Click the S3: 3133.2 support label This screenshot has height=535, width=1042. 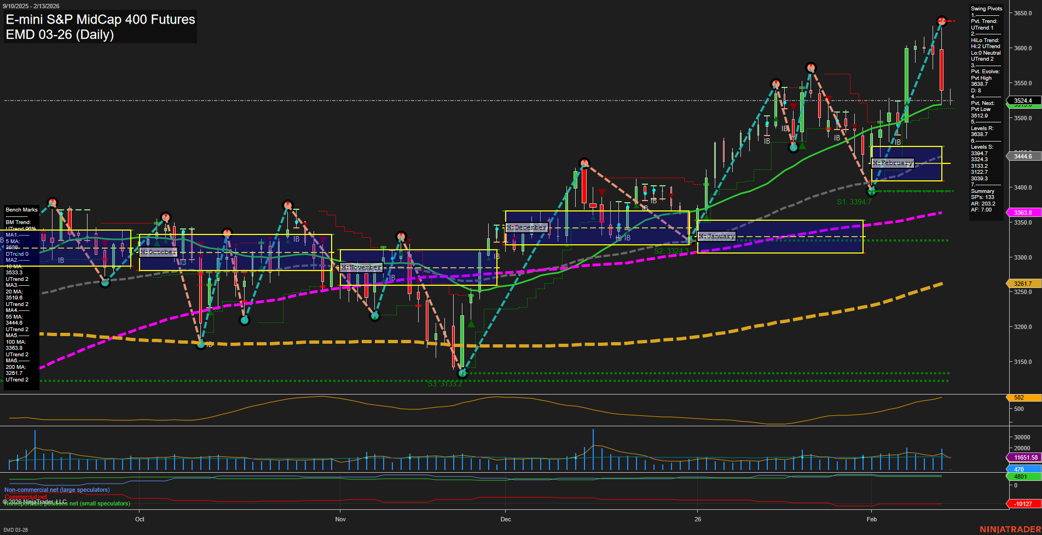pos(445,384)
